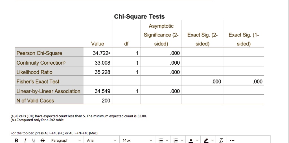Viewport: 289px width, 143px height.
Task: Toggle strikethrough formatting in the editor toolbar
Action: pyautogui.click(x=43, y=140)
